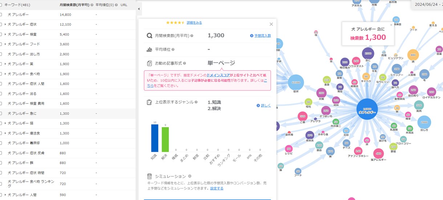Sort by 平均順位(0) column header
The width and height of the screenshot is (443, 200).
pos(105,5)
